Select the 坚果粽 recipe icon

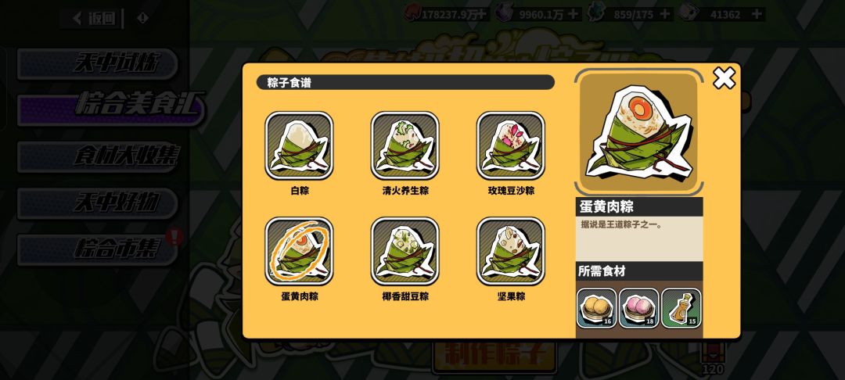[x=510, y=251]
